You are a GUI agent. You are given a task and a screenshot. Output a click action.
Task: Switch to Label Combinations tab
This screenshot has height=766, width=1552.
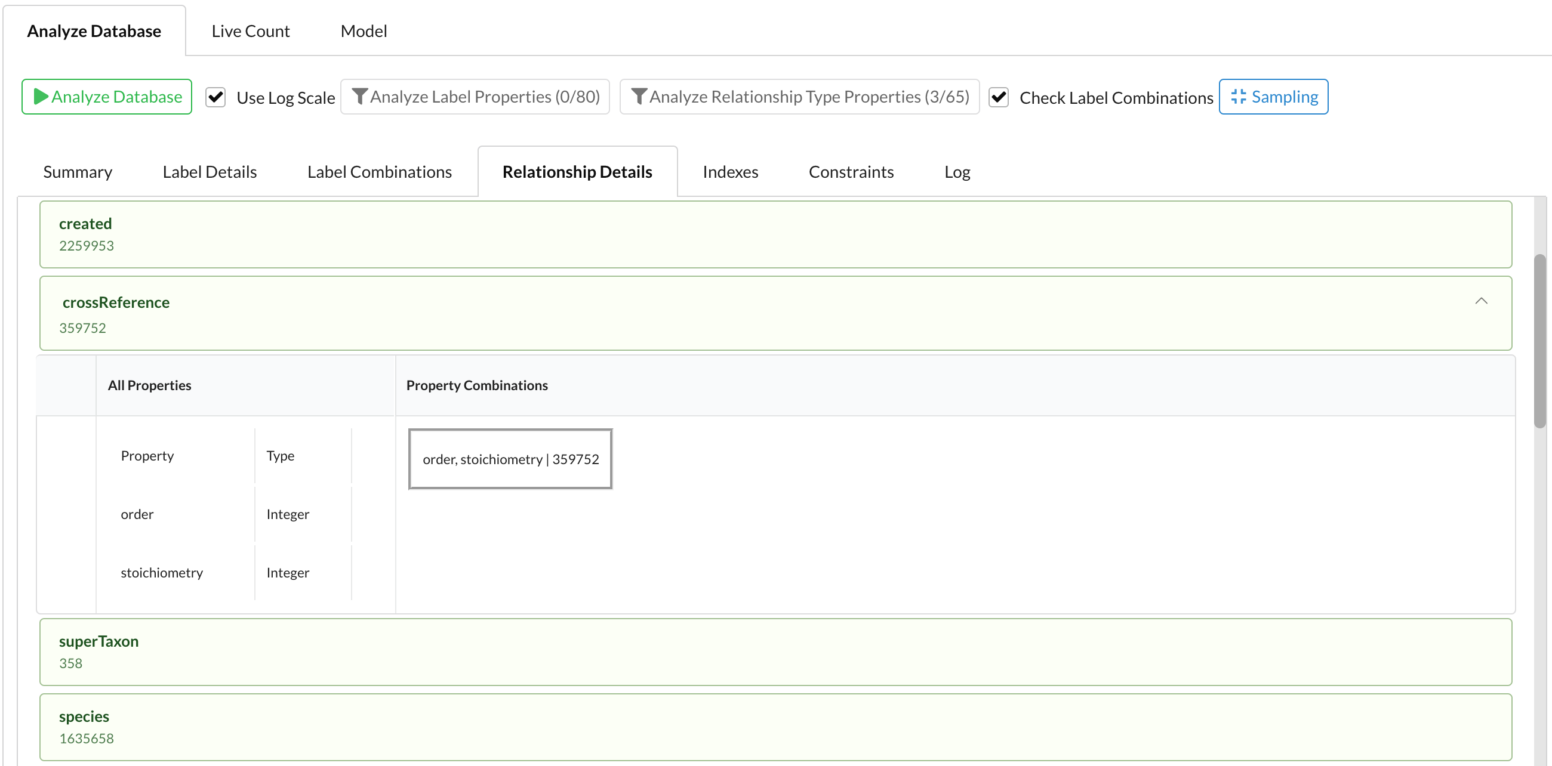[x=380, y=172]
